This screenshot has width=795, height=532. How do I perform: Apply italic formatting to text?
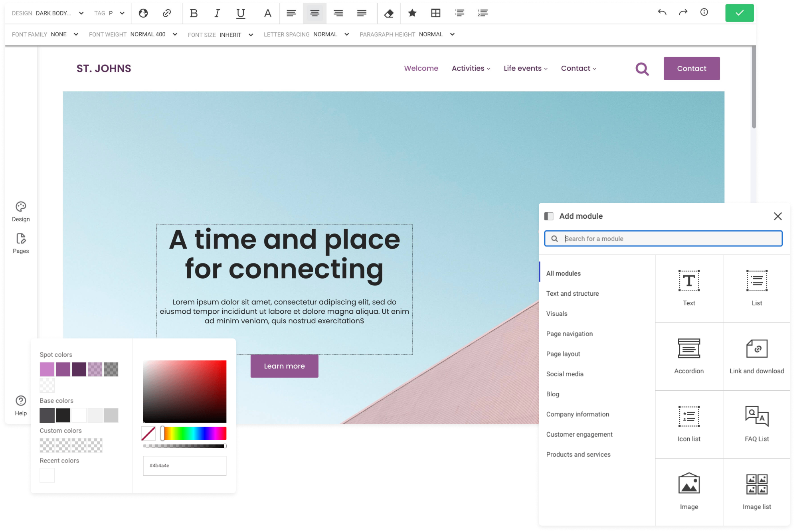[217, 13]
